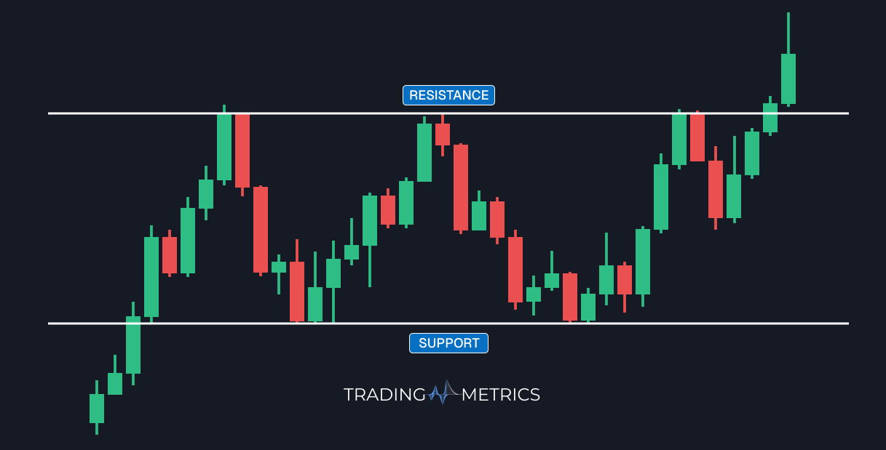886x450 pixels.
Task: Click the SUPPORT label badge
Action: pos(448,343)
